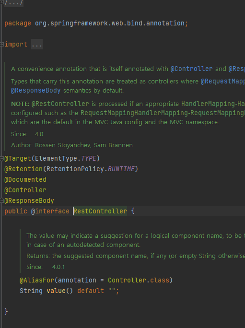Collapse annotations at @Target fold marker

click(1, 159)
